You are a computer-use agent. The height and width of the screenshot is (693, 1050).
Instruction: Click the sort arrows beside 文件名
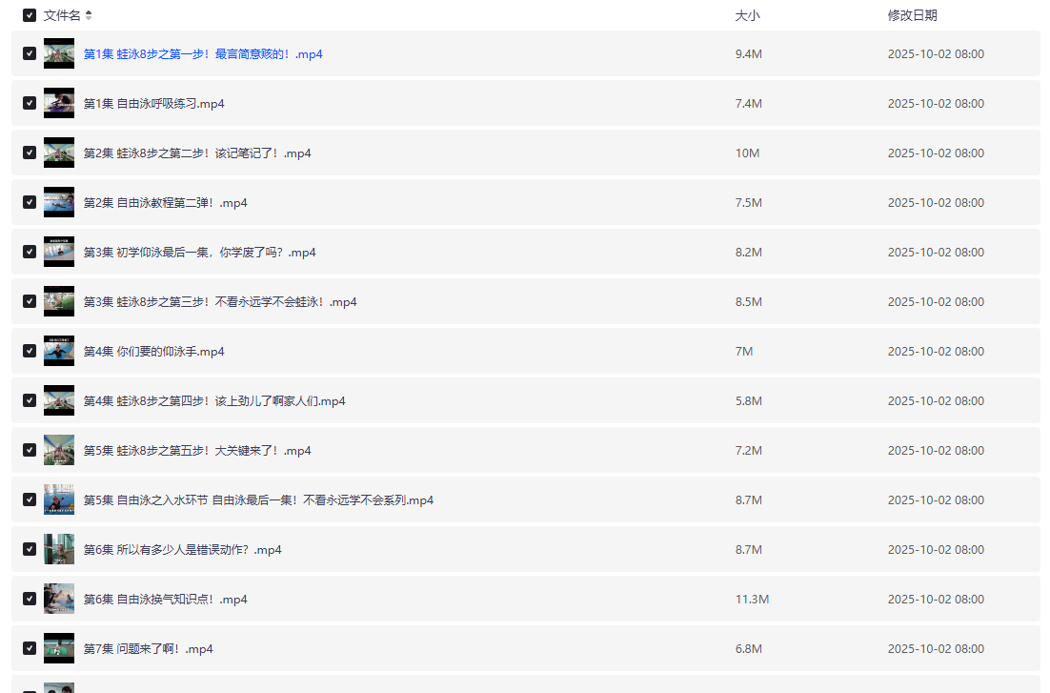tap(89, 15)
